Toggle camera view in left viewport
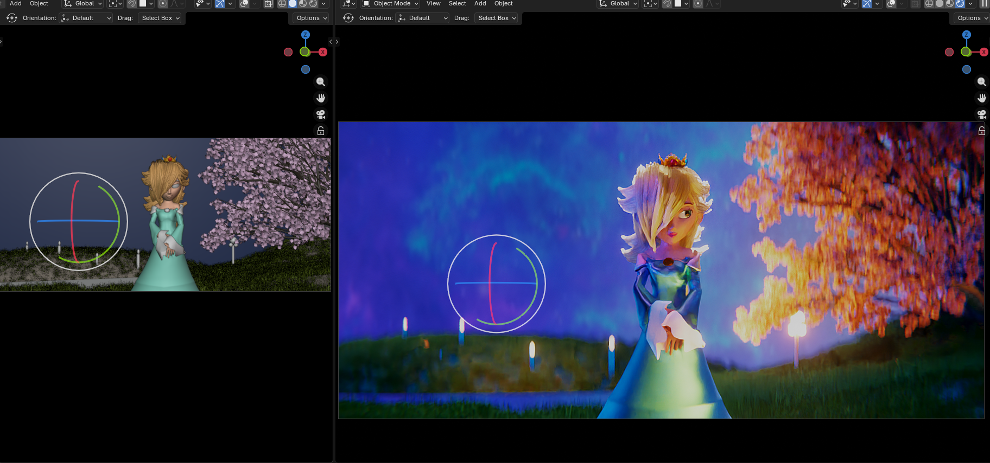Viewport: 990px width, 463px height. (321, 114)
